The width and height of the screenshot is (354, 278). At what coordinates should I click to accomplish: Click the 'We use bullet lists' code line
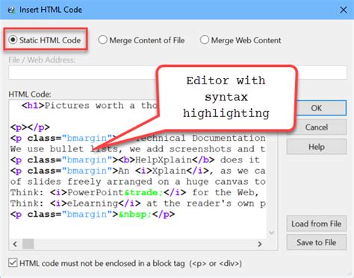click(x=137, y=149)
